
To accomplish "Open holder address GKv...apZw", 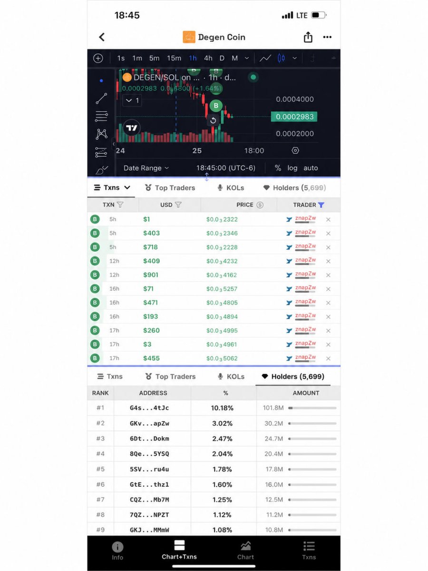I will [149, 423].
